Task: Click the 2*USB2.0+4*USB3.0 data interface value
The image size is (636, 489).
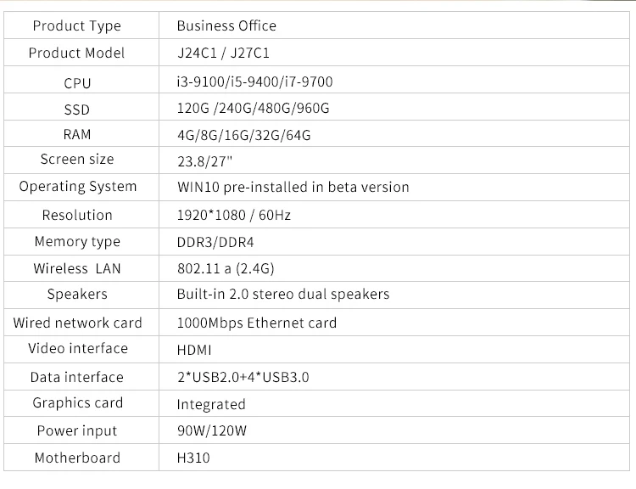Action: [243, 377]
